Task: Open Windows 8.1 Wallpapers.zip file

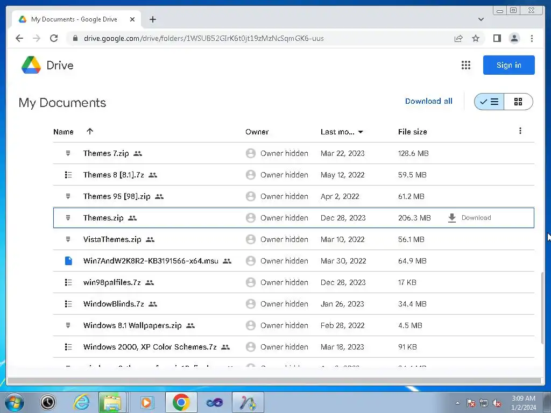Action: click(x=132, y=325)
